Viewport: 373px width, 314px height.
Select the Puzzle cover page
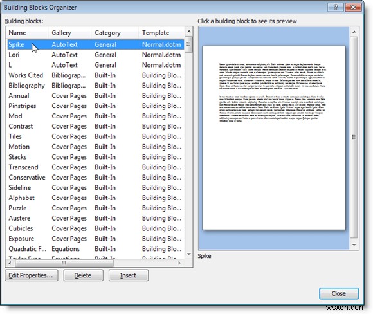(x=96, y=208)
